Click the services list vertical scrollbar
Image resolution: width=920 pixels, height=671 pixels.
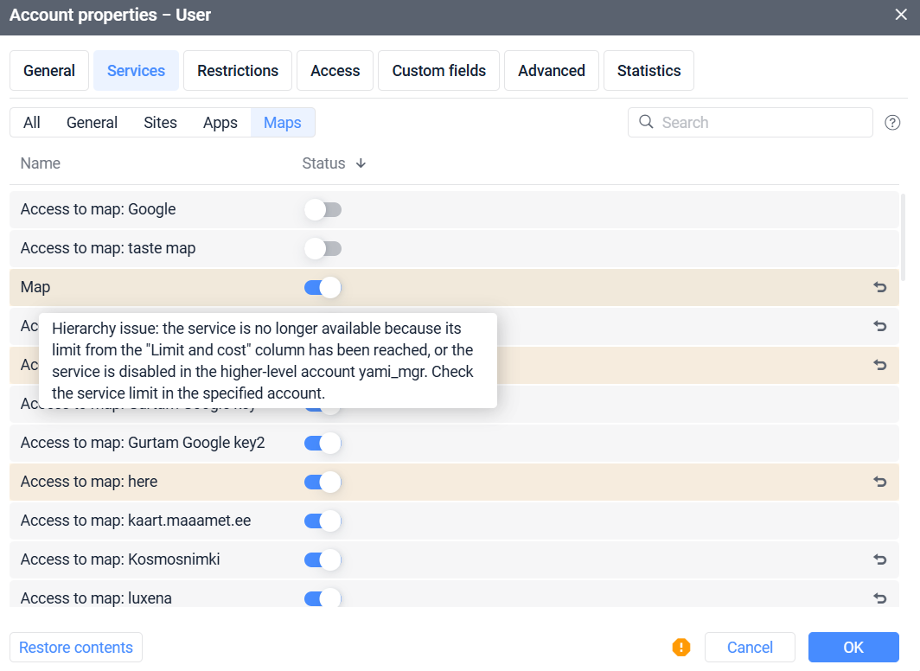[x=904, y=238]
